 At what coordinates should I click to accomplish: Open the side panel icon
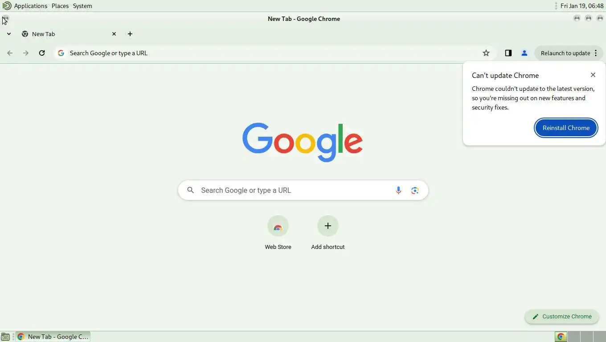pyautogui.click(x=508, y=53)
